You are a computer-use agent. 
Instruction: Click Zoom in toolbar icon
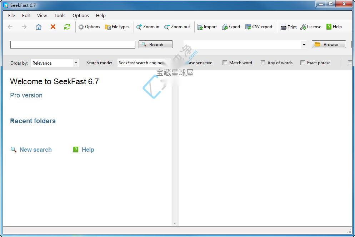[148, 27]
